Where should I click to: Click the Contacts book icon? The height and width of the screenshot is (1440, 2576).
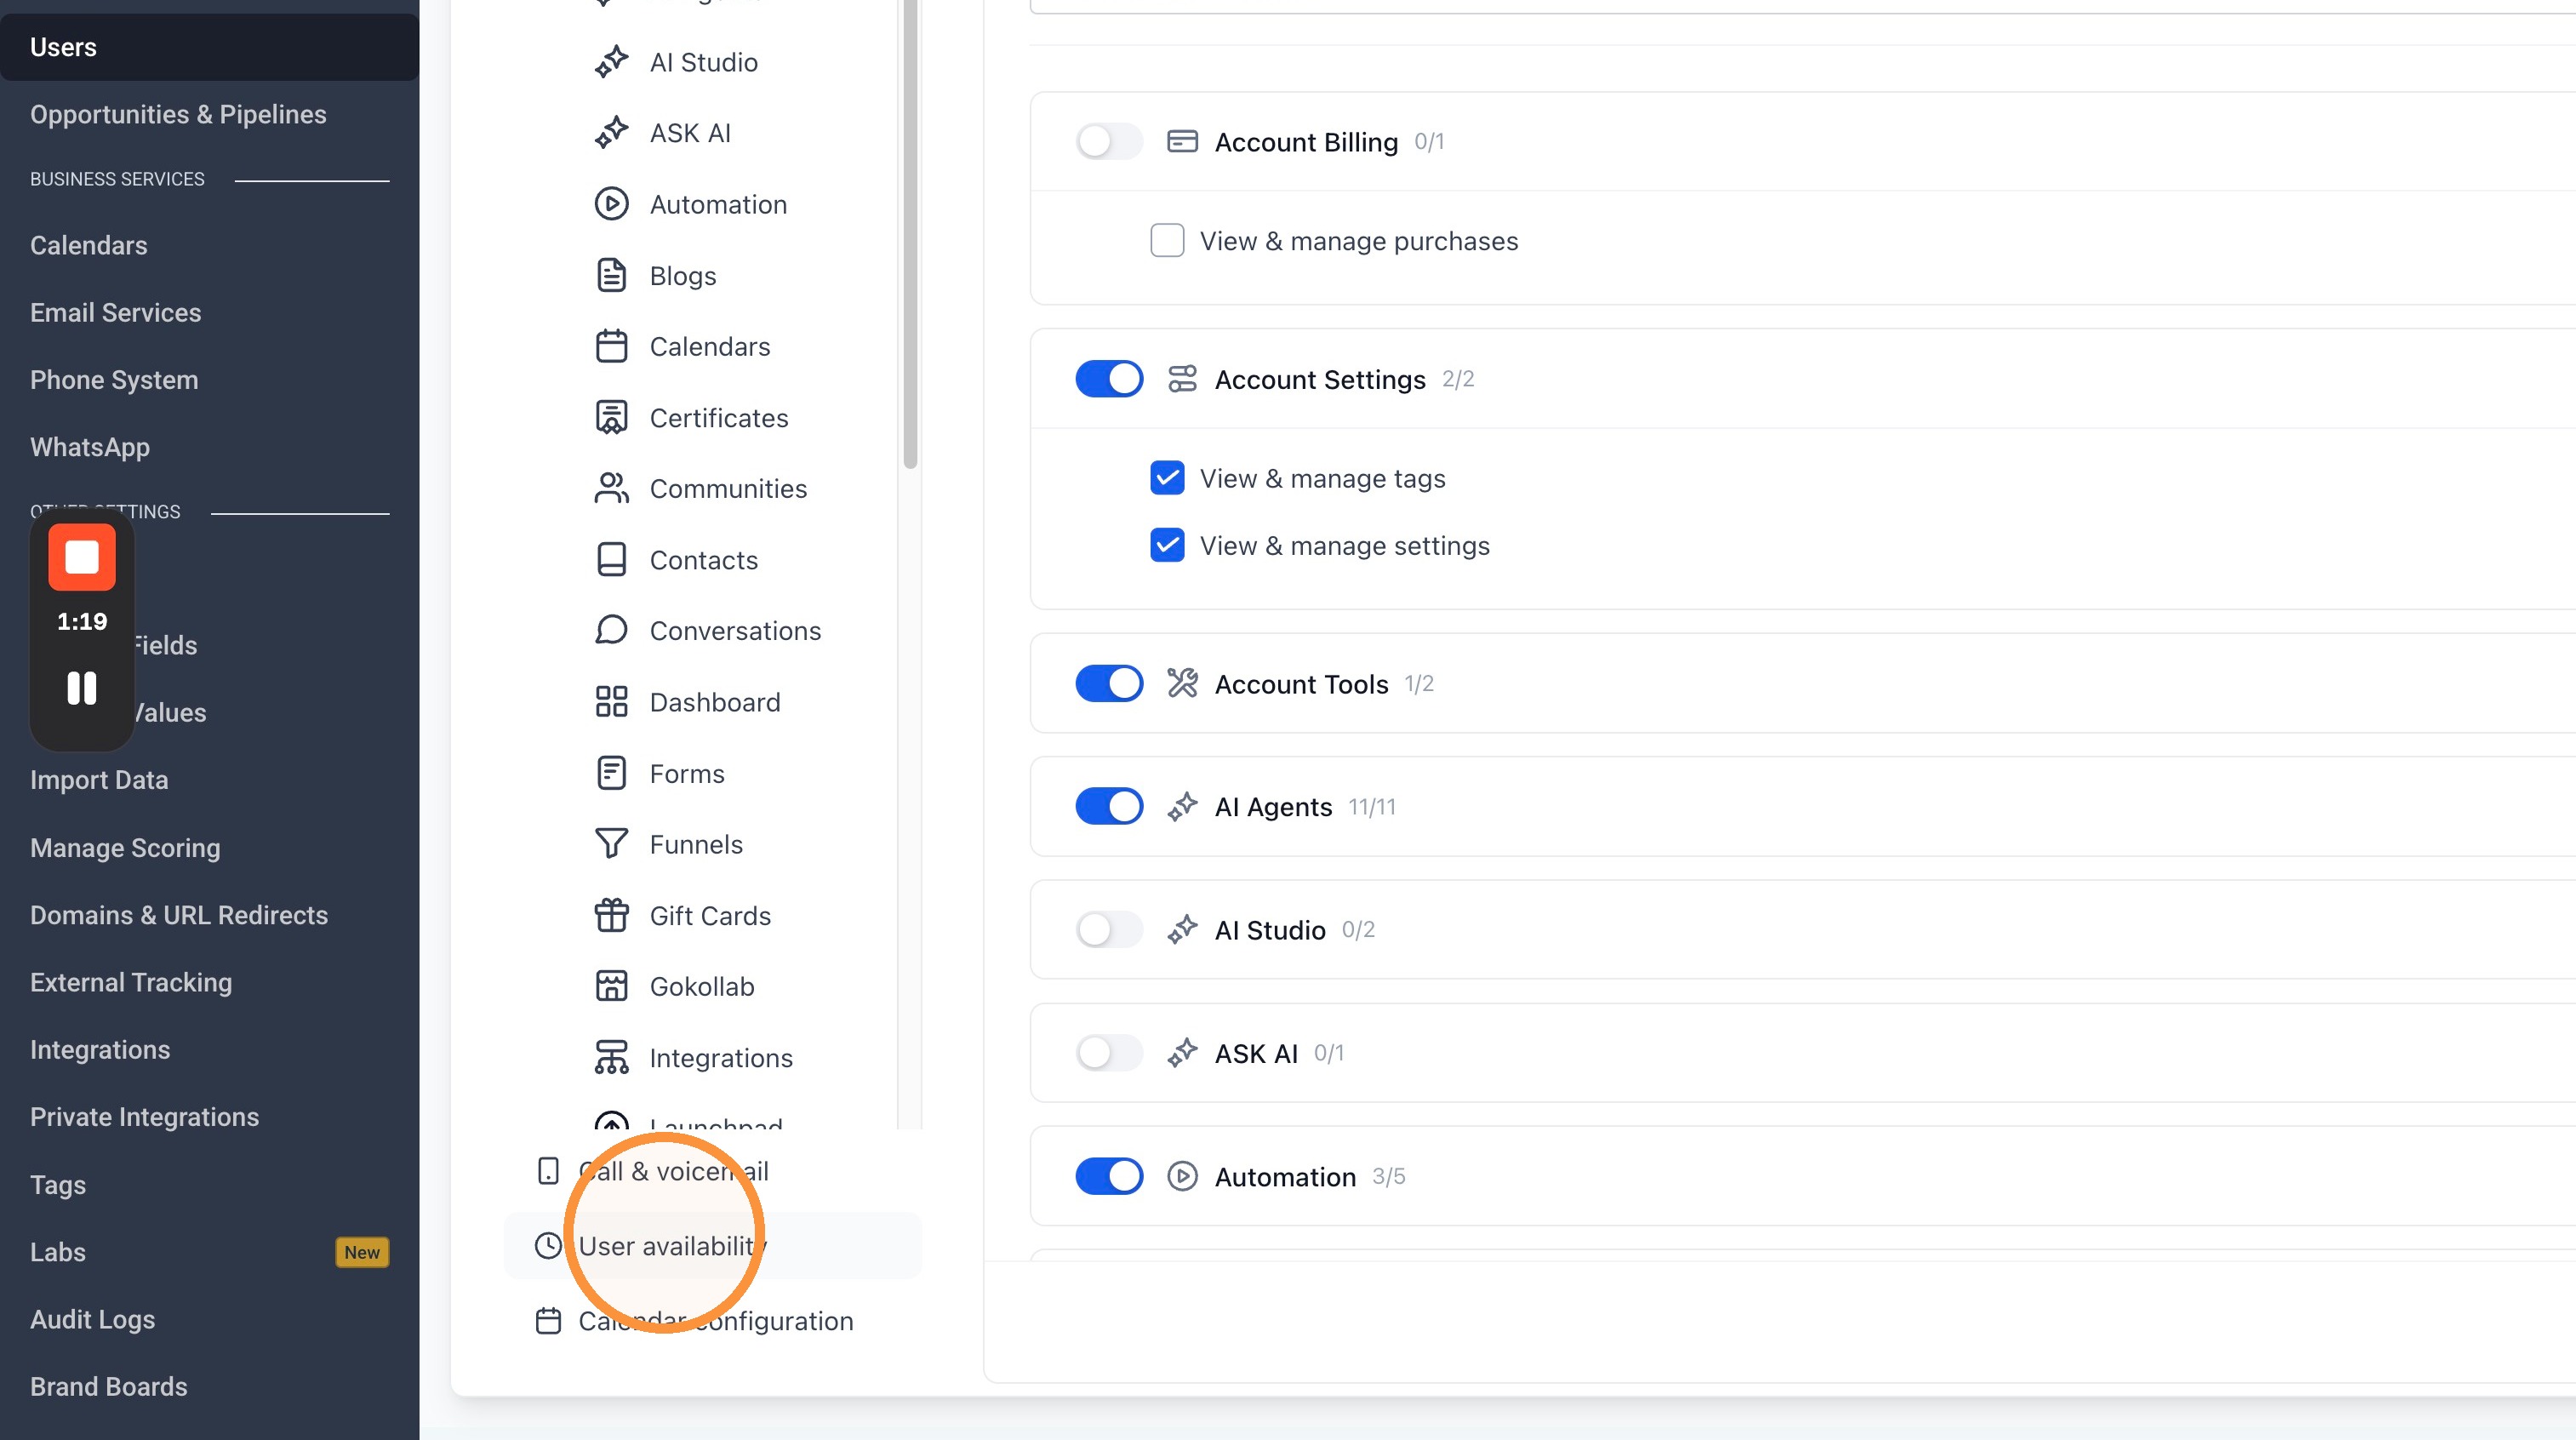click(x=611, y=560)
